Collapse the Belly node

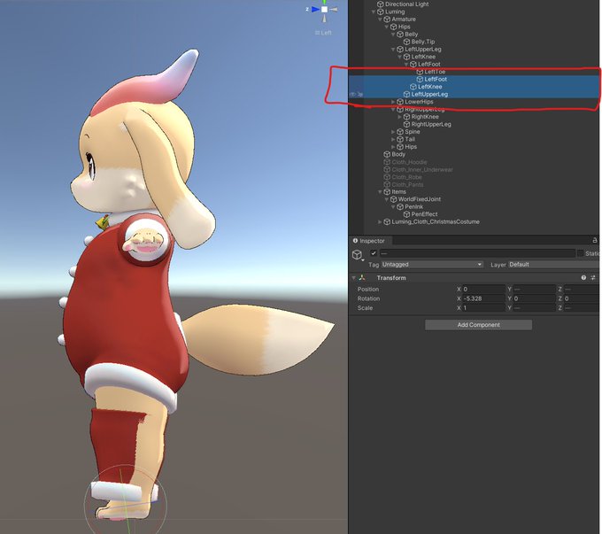(x=393, y=35)
